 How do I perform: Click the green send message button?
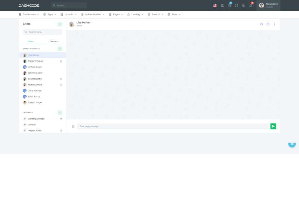[273, 126]
